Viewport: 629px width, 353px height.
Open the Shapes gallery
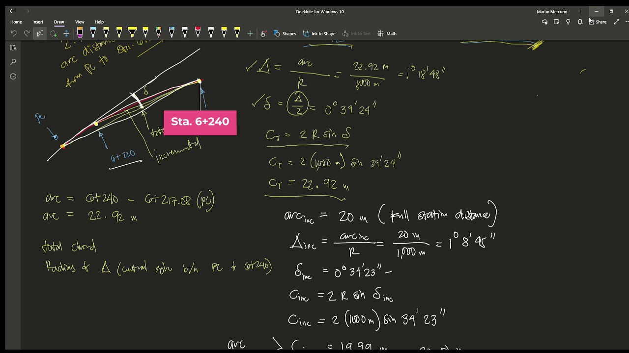(x=285, y=33)
